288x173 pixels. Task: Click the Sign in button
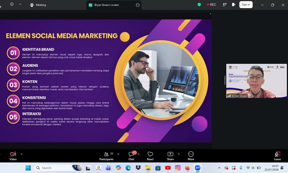246,4
